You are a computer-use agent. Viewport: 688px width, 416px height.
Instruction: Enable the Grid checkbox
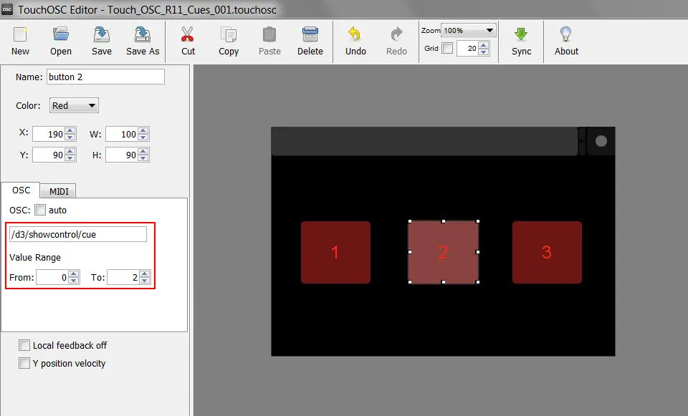[447, 49]
